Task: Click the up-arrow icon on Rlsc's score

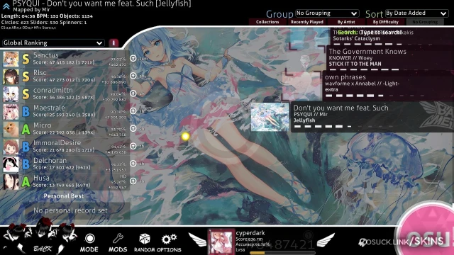Action: coord(133,76)
